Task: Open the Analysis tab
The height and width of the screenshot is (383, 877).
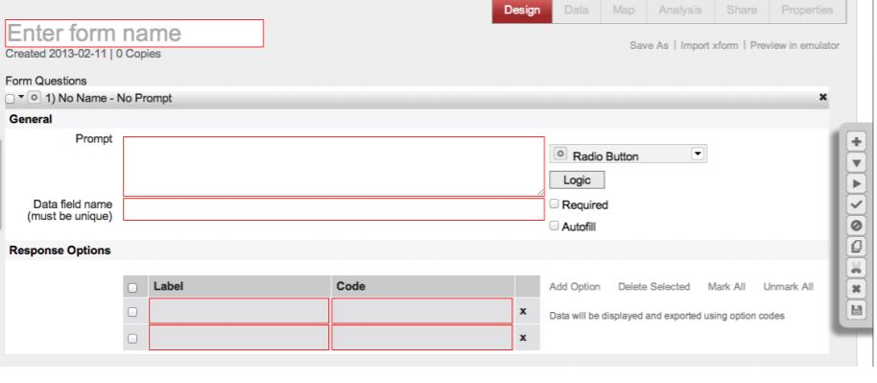Action: [x=679, y=11]
